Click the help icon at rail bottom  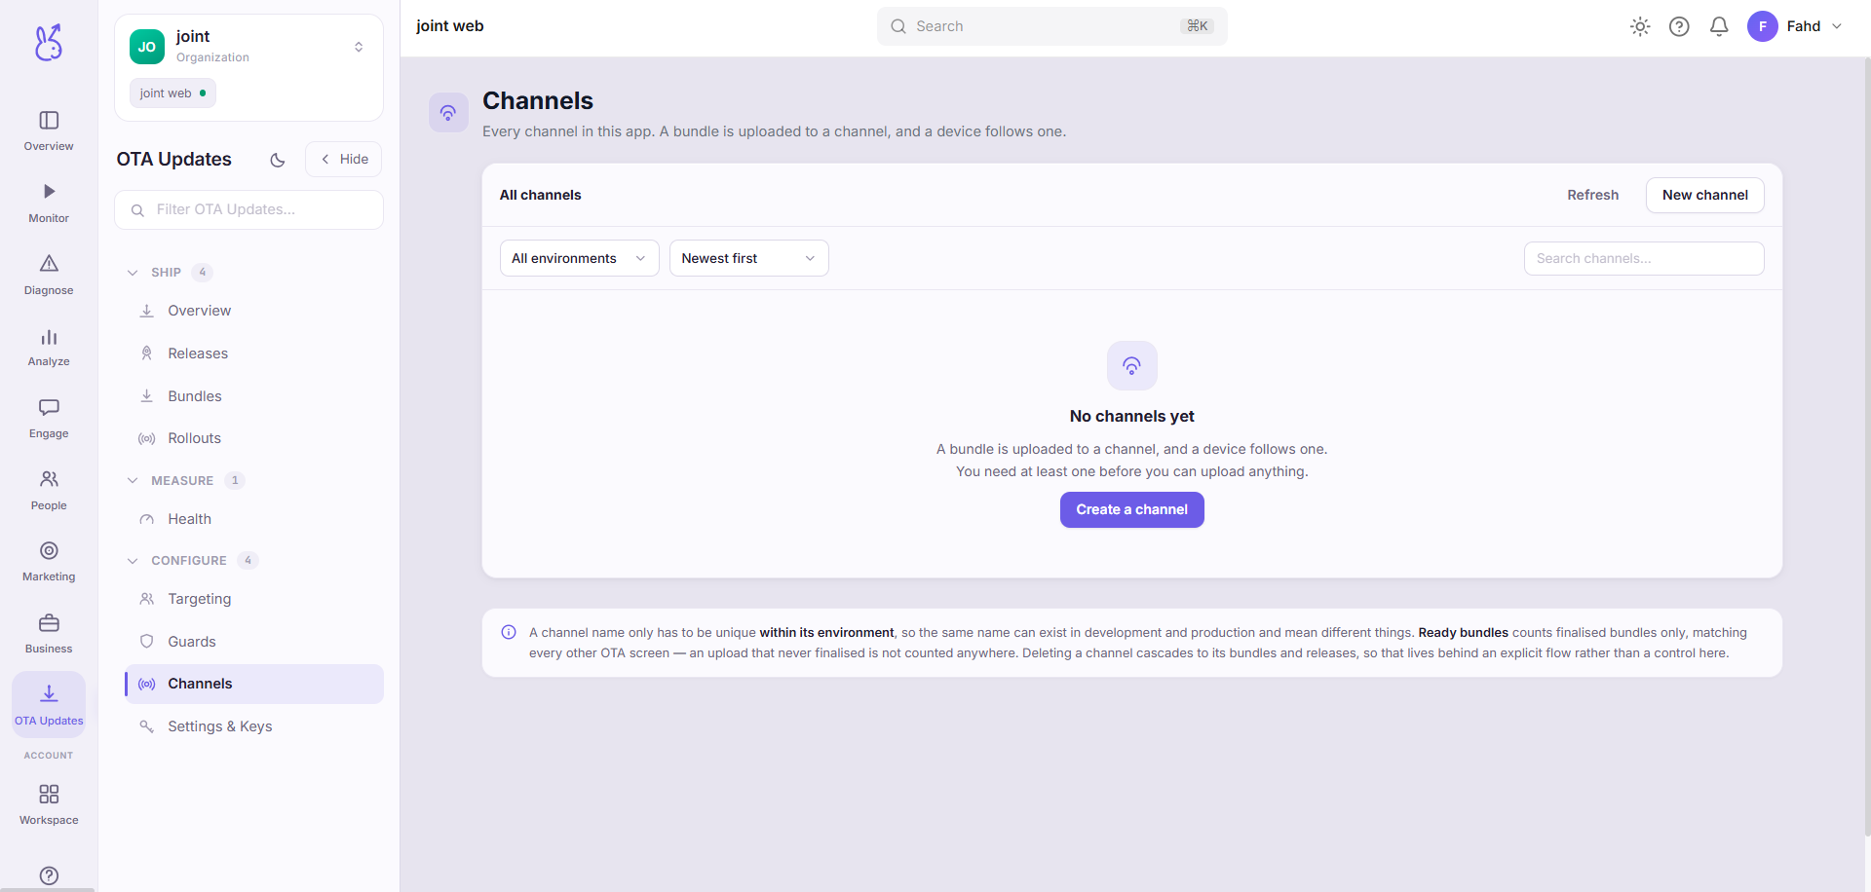49,875
